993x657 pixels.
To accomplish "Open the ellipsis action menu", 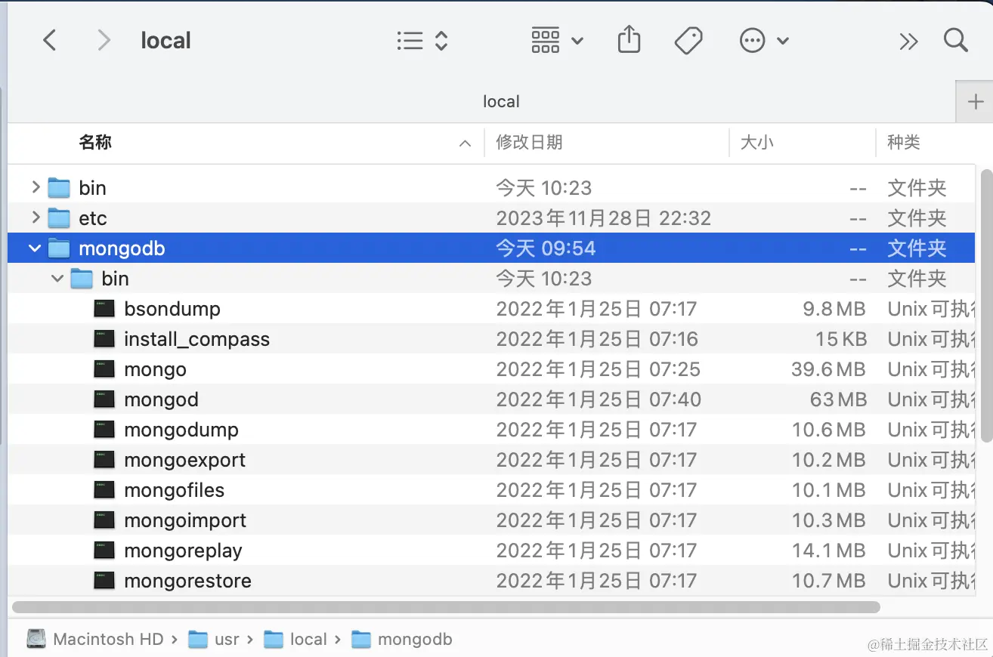I will (764, 40).
